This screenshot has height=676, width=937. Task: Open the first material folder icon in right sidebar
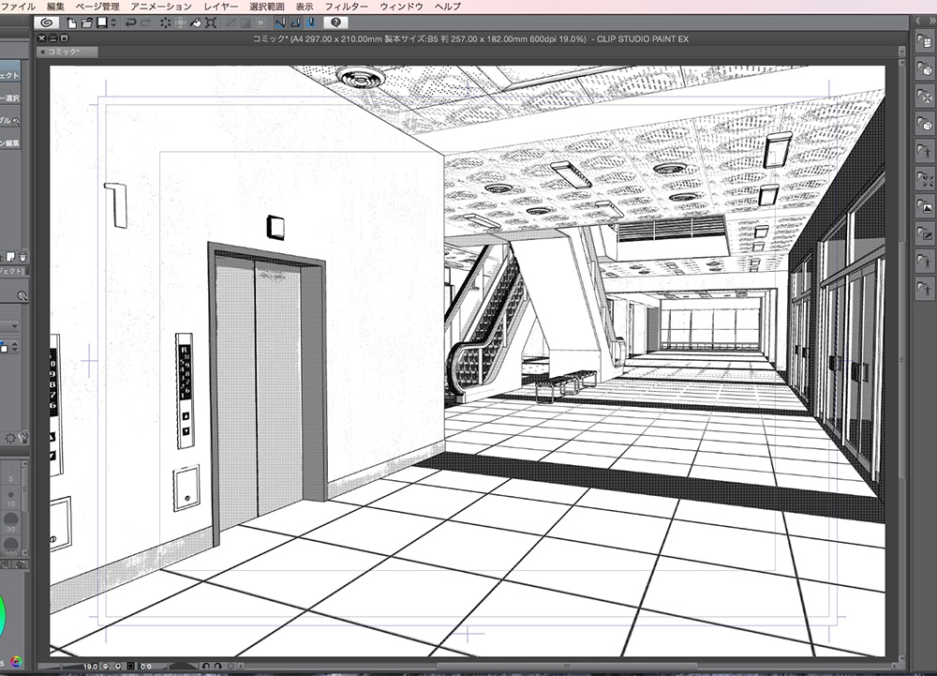(x=925, y=42)
